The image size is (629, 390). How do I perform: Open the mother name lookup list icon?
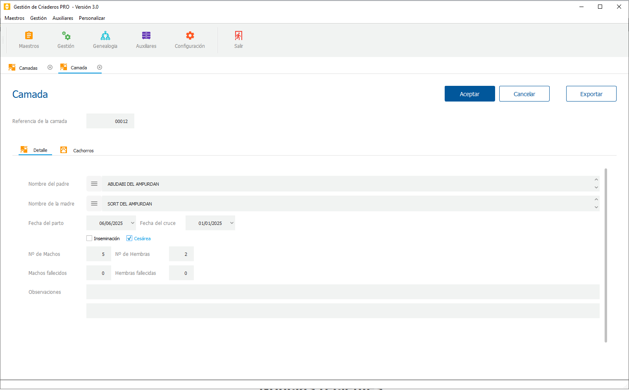click(94, 204)
